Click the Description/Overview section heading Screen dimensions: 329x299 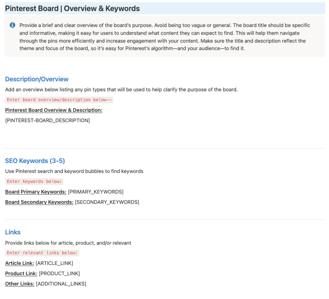(37, 79)
